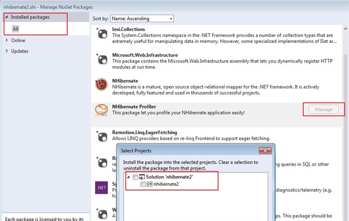Image resolution: width=349 pixels, height=221 pixels.
Task: Click the Microsoft.Web.Infrastructure package icon
Action: 102,60
